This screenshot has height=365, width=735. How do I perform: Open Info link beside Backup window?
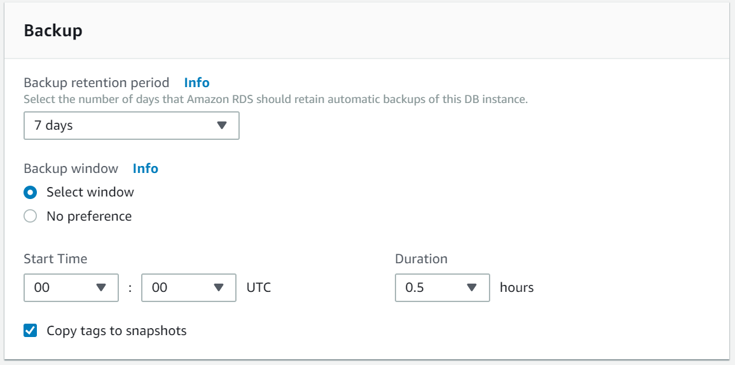[145, 169]
